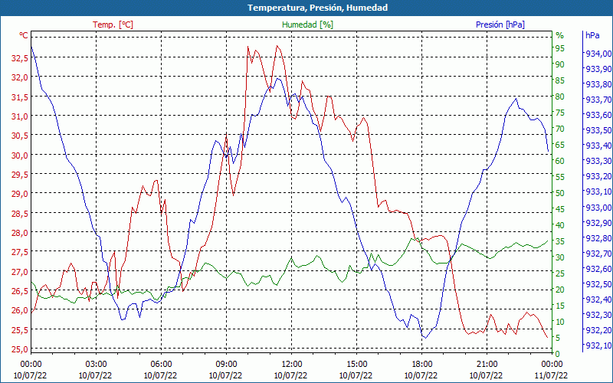Click the '12:00' time axis label
The image size is (613, 383).
pyautogui.click(x=291, y=365)
